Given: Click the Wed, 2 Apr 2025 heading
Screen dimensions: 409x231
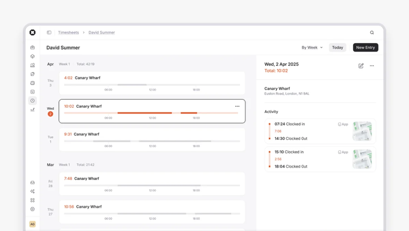Looking at the screenshot, I should [282, 64].
